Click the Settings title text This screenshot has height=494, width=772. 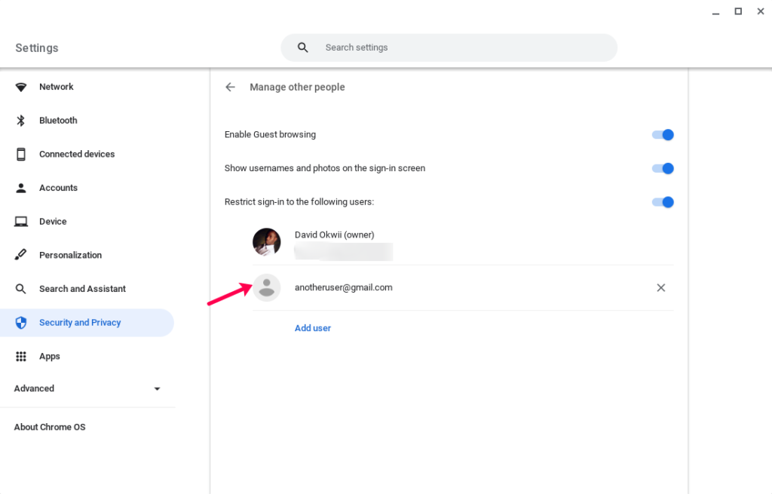(36, 48)
